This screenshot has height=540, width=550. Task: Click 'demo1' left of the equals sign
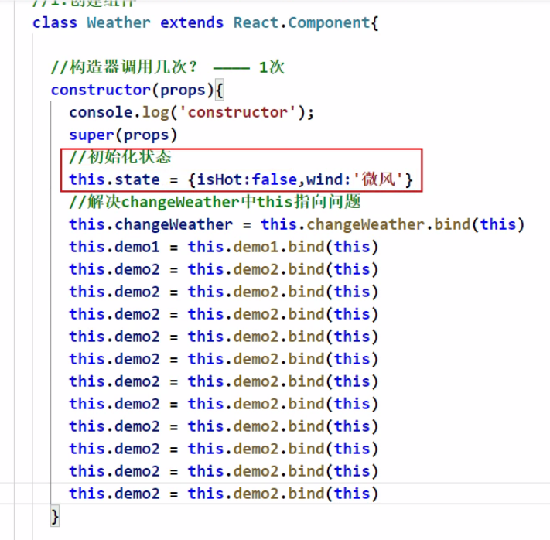click(x=137, y=247)
